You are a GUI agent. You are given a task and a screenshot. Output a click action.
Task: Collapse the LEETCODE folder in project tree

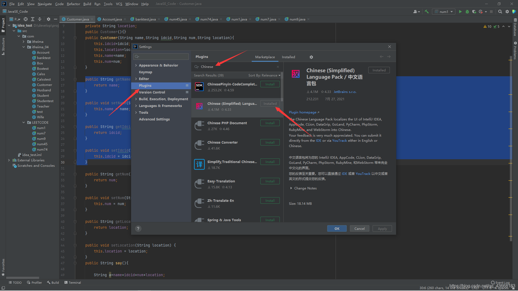(24, 123)
